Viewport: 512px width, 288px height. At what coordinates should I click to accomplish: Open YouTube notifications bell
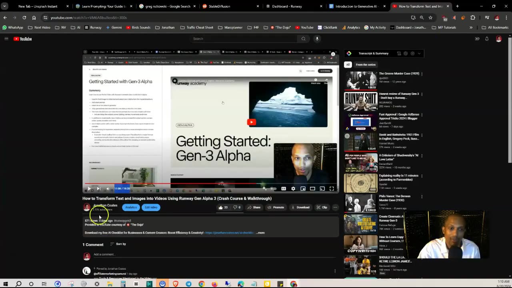[x=487, y=39]
